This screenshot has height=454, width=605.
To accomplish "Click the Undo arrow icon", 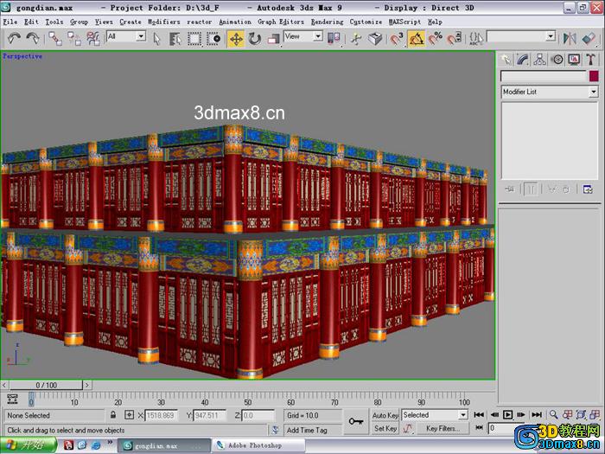I will [15, 38].
